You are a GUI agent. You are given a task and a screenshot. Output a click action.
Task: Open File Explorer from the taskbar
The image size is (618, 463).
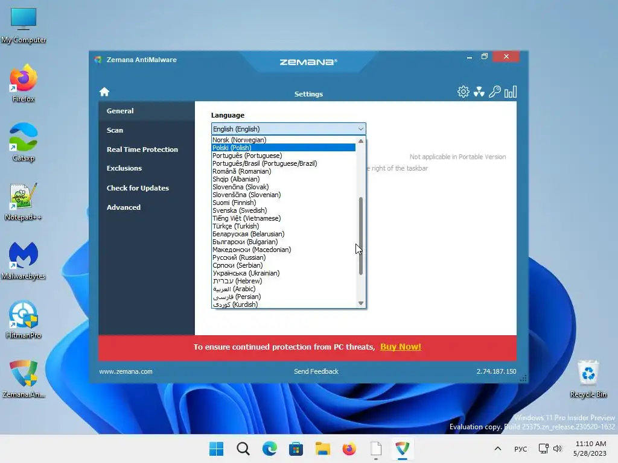tap(322, 449)
